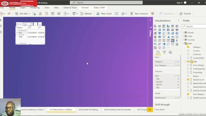Check the Region field checkbox
Viewport: 206px width, 116px height.
pyautogui.click(x=188, y=76)
